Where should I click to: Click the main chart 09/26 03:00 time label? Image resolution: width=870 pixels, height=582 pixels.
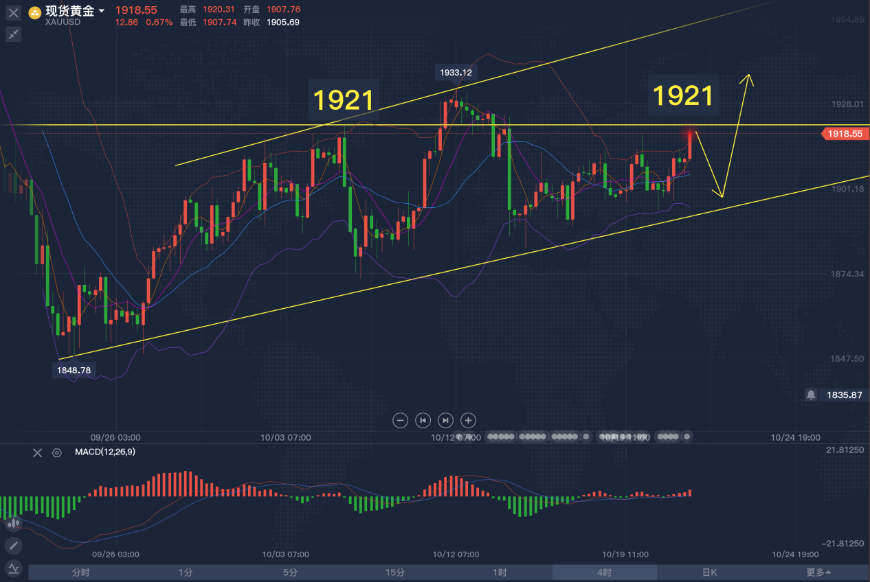115,437
